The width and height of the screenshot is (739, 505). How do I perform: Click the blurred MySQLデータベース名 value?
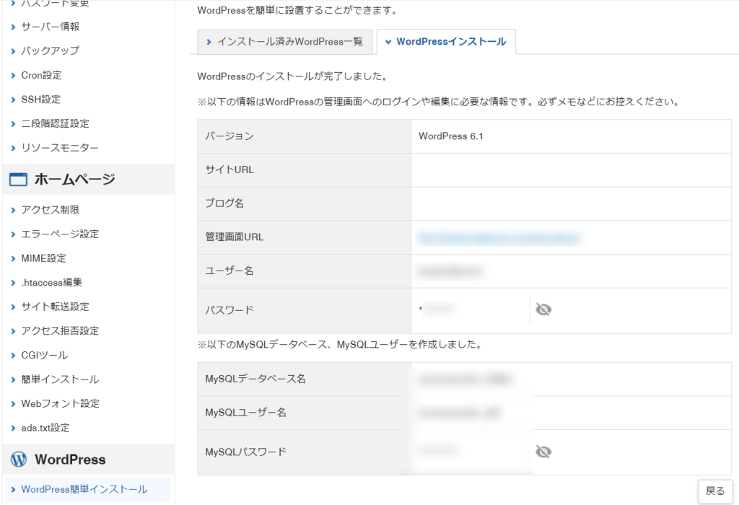pyautogui.click(x=465, y=379)
